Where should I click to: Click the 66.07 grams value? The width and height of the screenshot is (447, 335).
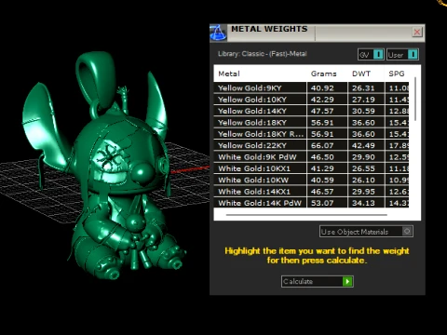pos(322,145)
